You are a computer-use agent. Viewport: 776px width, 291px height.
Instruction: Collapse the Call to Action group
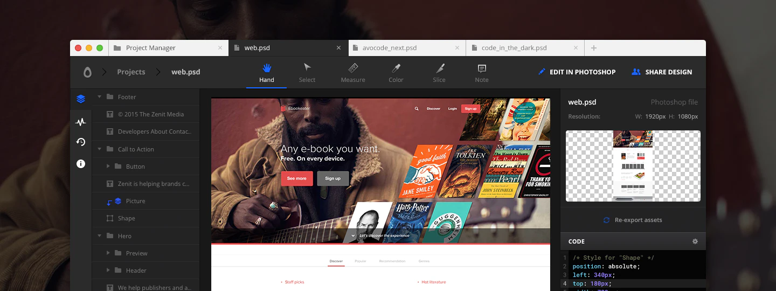tap(100, 149)
